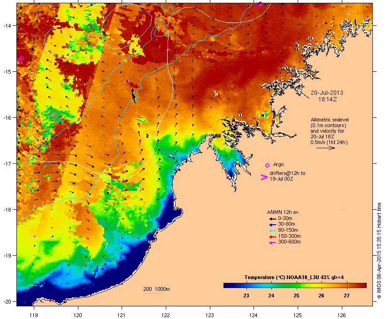Click the time text 18:14Z
385x319 pixels.
[x=327, y=99]
